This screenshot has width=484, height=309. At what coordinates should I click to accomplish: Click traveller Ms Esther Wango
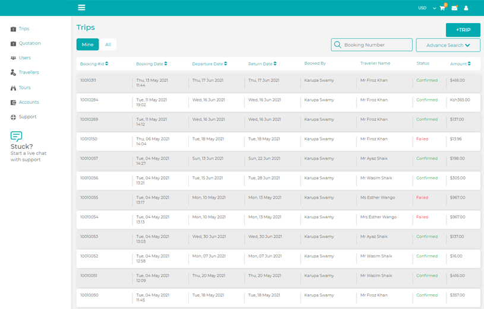[378, 197]
